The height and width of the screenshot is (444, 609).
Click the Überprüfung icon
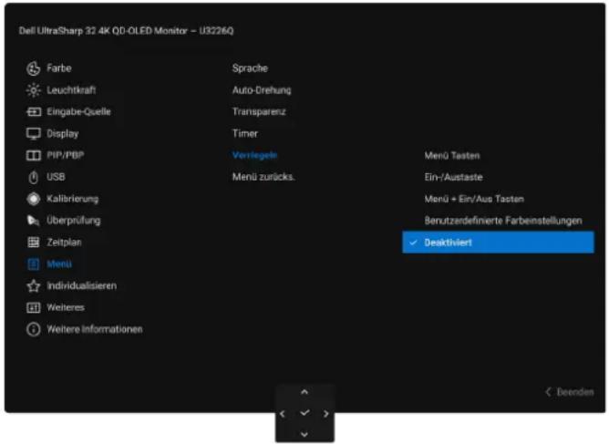point(34,221)
